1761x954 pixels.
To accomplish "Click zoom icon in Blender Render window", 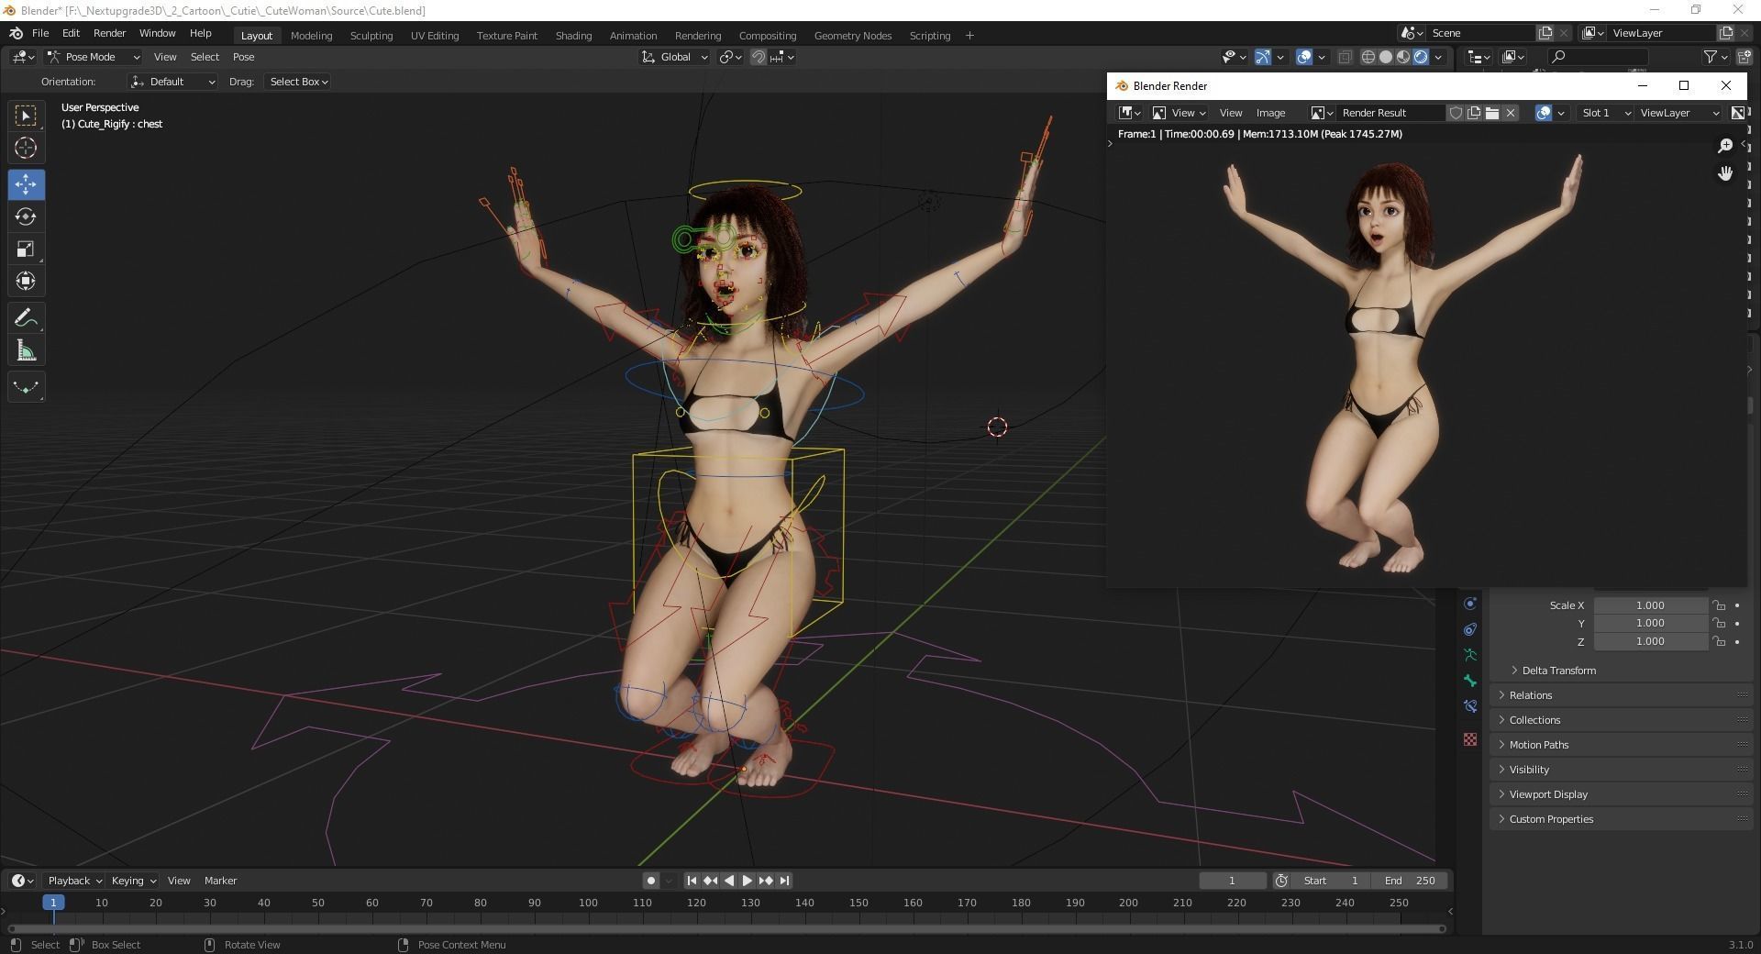I will click(1725, 146).
